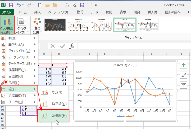Viewport: 191px width, 129px height.
Task: Click the Undo arrow icon
Action: click(x=19, y=5)
